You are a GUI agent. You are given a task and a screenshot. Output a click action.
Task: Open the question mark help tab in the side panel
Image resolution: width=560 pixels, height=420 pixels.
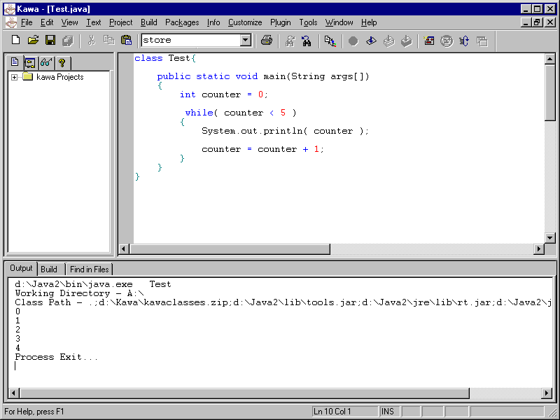coord(62,63)
